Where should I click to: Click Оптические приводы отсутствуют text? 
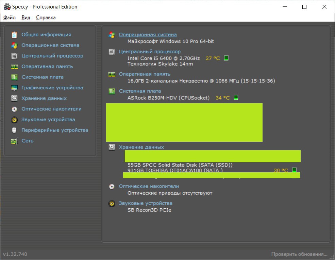[170, 193]
